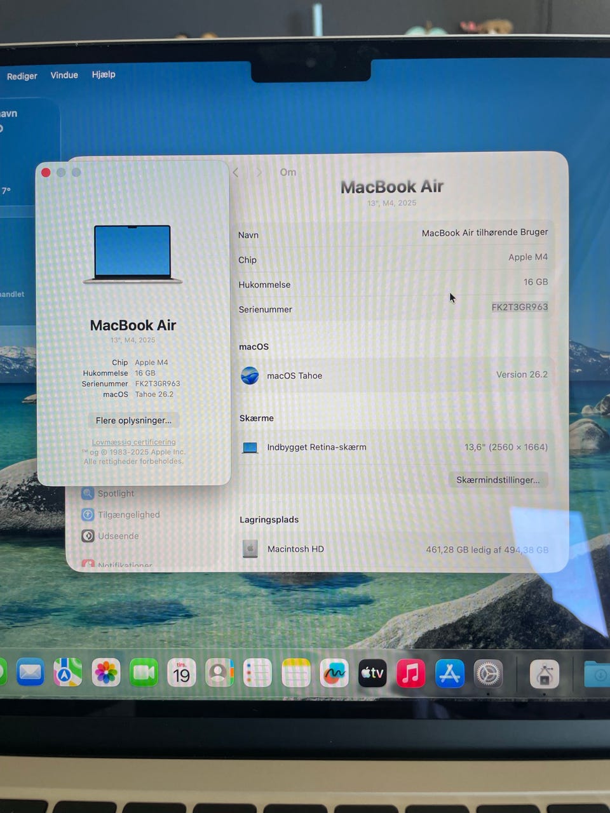Select serial number FK2T3GR963 in settings
This screenshot has width=610, height=813.
520,307
